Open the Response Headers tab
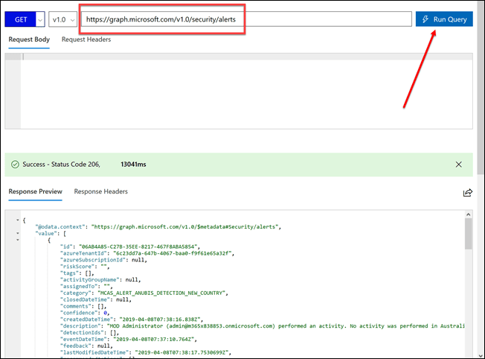 click(x=100, y=191)
